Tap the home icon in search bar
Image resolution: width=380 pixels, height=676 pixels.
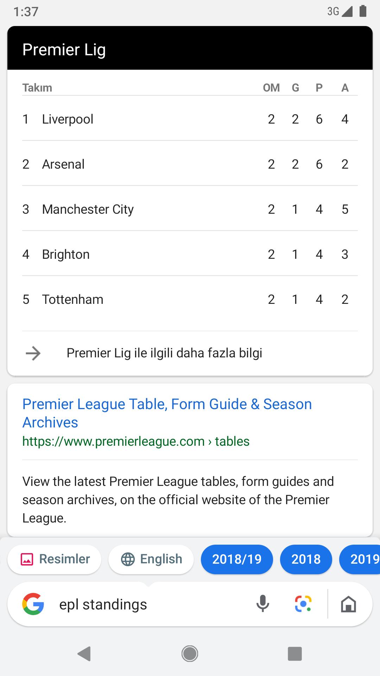pos(348,604)
